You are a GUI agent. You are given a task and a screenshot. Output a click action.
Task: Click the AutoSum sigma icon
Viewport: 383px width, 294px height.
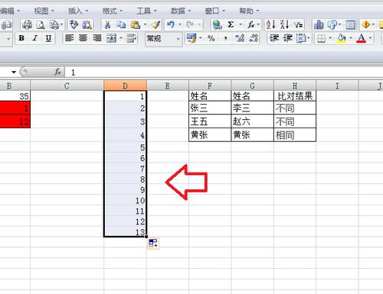tap(231, 24)
